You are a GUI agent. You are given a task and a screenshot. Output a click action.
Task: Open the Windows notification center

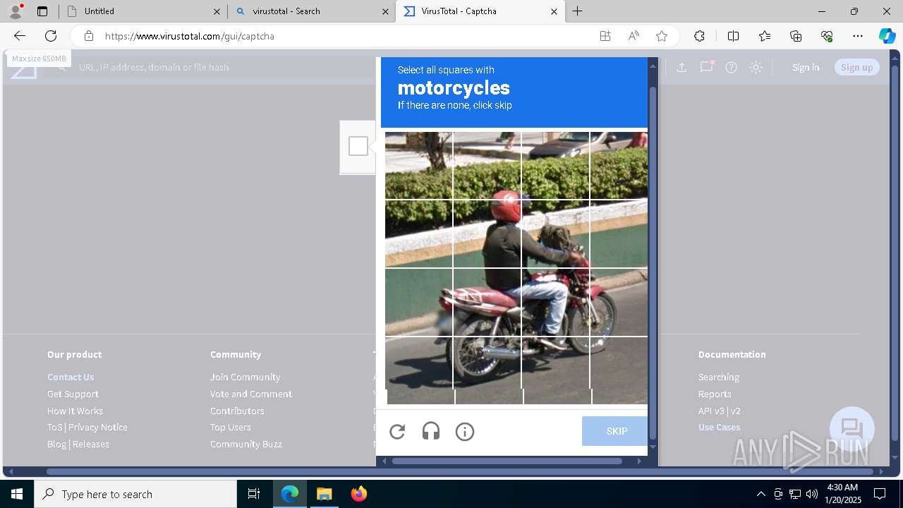coord(880,494)
